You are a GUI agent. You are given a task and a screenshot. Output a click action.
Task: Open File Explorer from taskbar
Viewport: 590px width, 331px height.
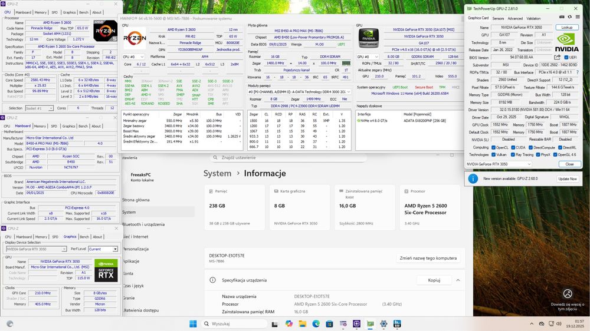(x=302, y=323)
